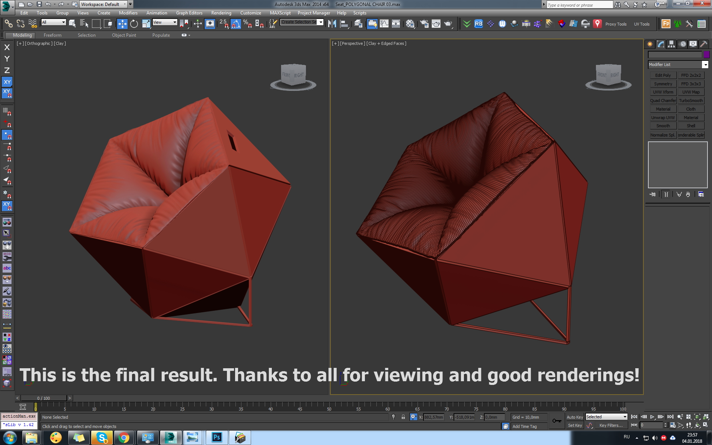Viewport: 712px width, 445px height.
Task: Switch to the Freeform tab
Action: pos(52,35)
